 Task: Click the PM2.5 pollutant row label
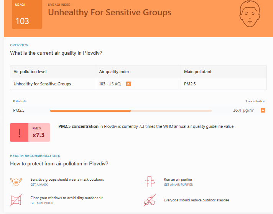click(19, 111)
